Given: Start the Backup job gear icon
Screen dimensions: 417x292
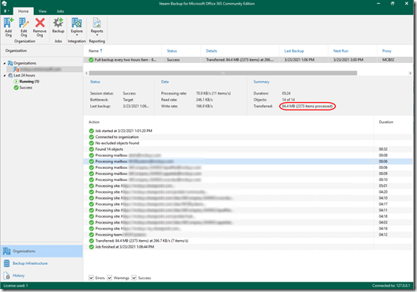Looking at the screenshot, I should pos(58,23).
